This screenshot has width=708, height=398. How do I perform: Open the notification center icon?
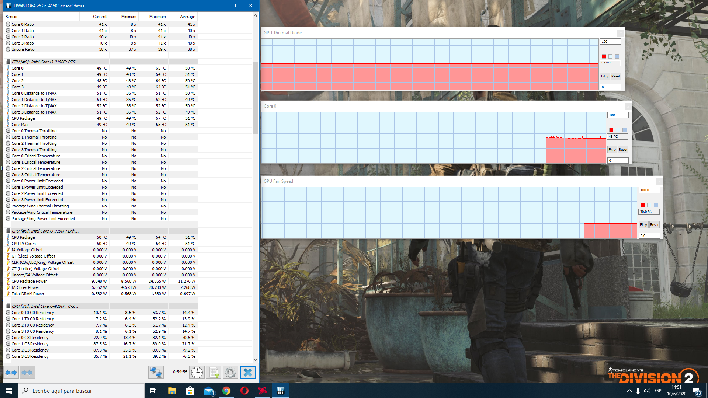(x=696, y=391)
